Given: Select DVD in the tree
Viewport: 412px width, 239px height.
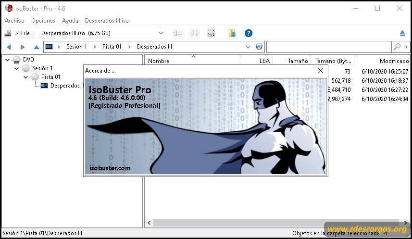Looking at the screenshot, I should point(28,60).
